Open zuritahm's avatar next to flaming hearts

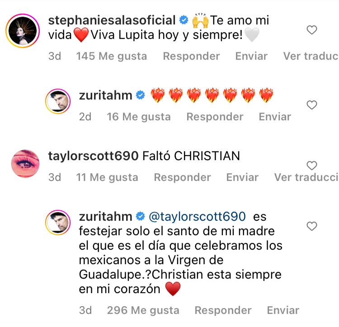pos(58,101)
